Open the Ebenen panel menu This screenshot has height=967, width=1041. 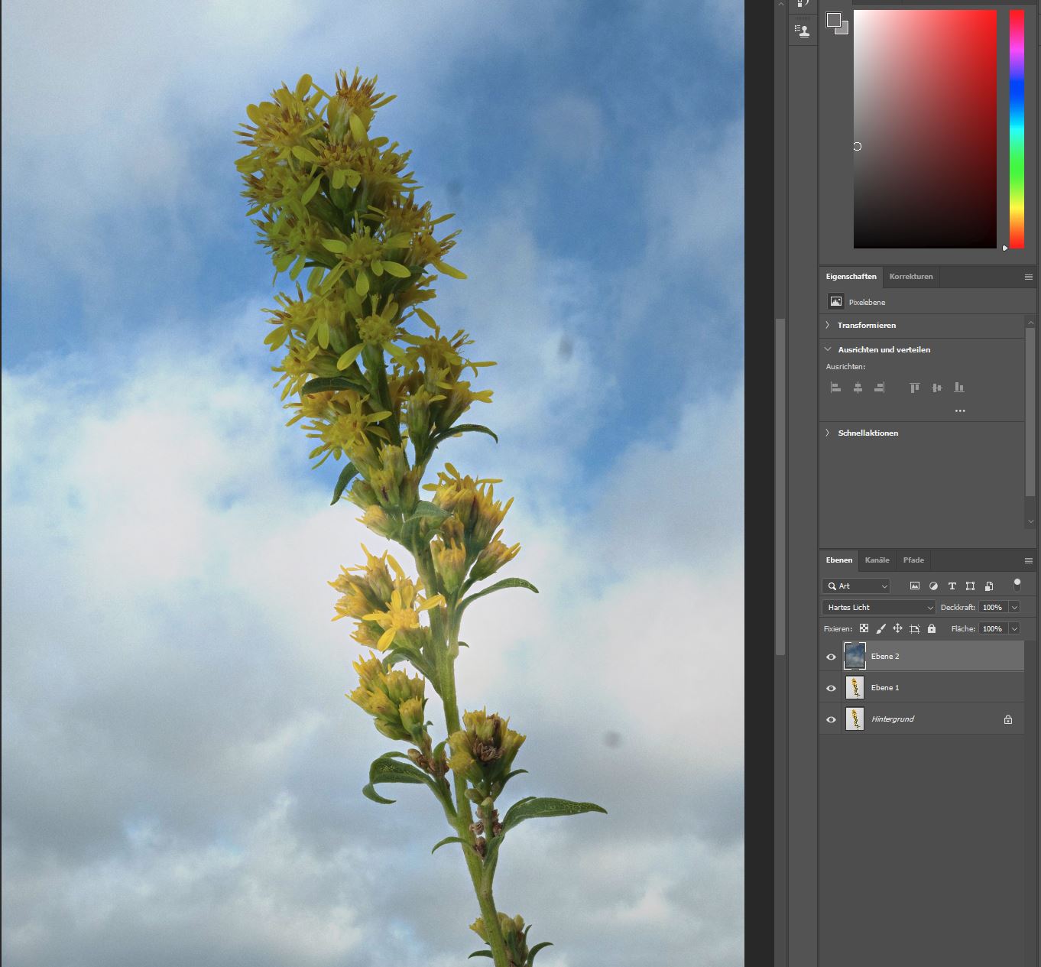pyautogui.click(x=1029, y=560)
